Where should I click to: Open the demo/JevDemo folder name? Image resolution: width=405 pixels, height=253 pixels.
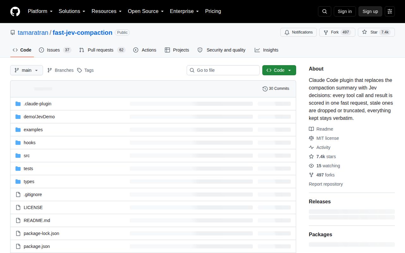click(39, 117)
